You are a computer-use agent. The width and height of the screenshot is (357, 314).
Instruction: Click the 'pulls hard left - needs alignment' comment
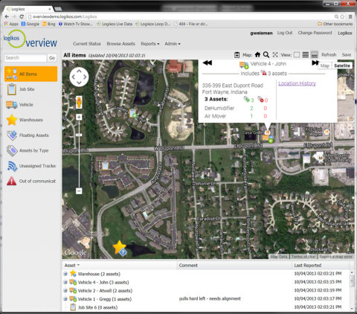210,298
